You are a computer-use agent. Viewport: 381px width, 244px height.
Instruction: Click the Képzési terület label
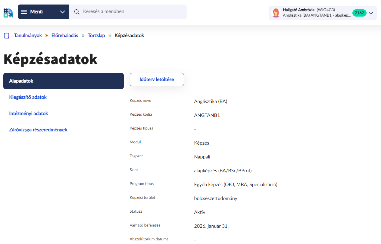(142, 198)
